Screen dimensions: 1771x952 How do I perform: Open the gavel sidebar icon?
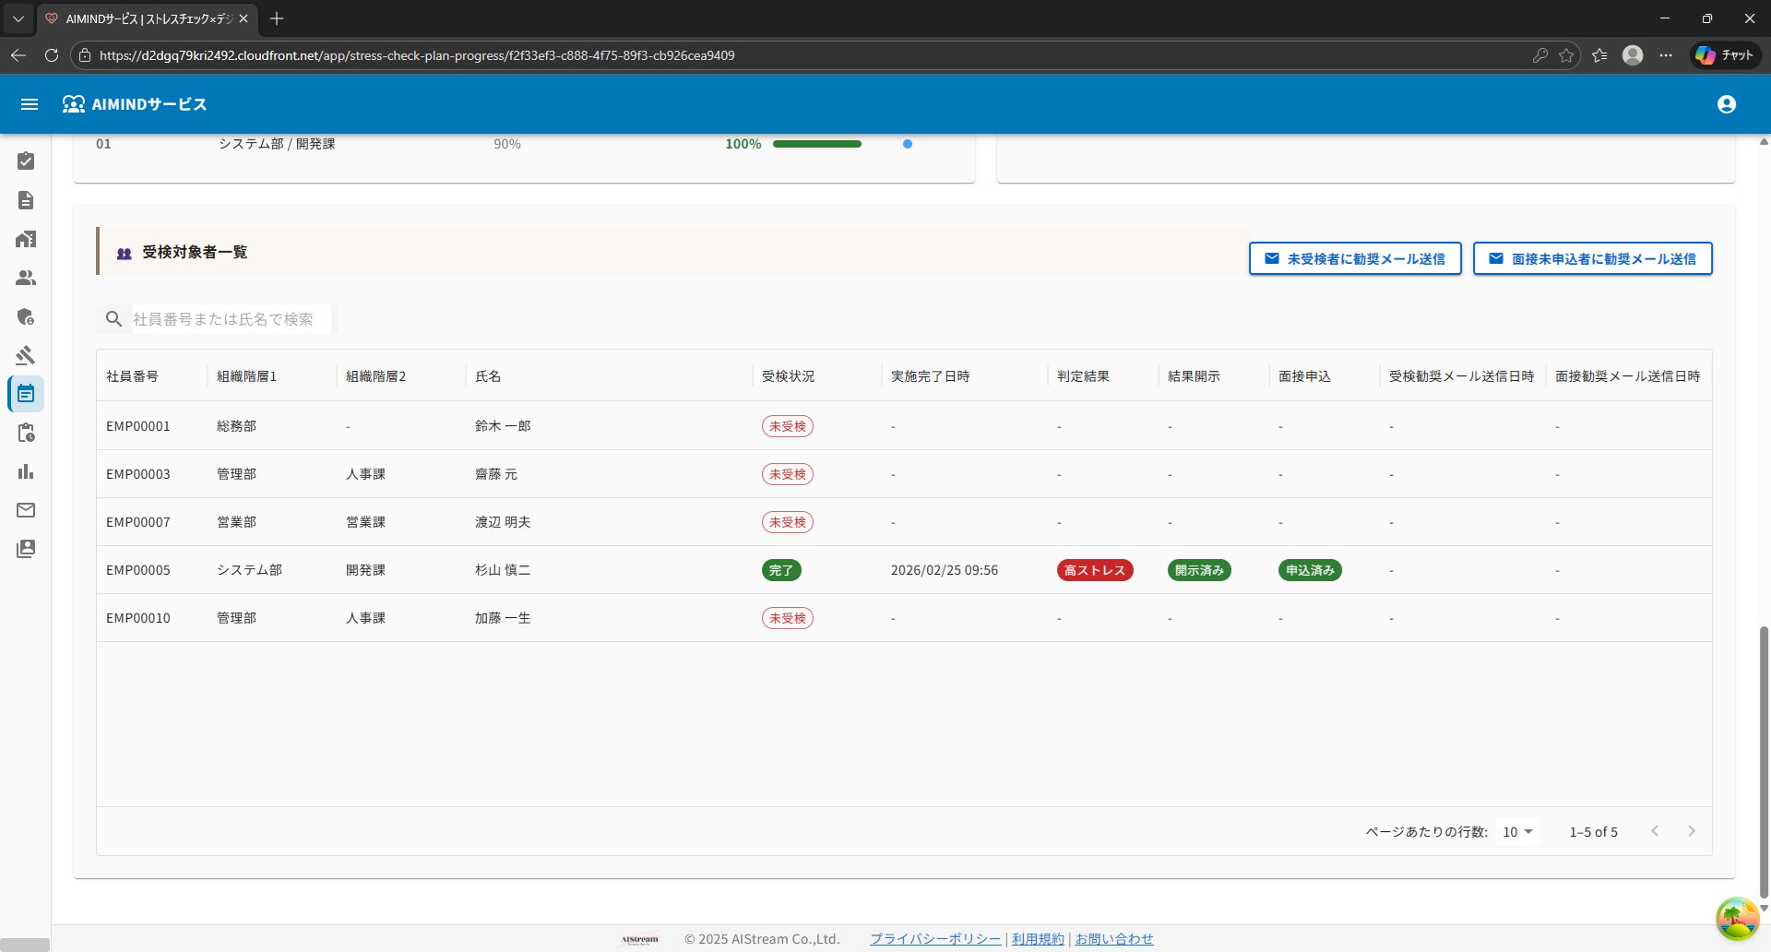click(26, 355)
